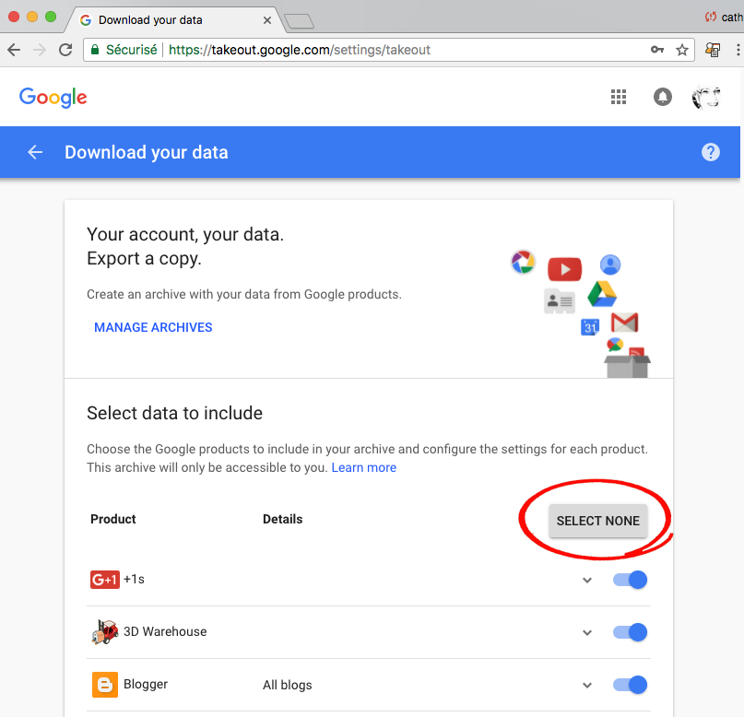Bookmark page with the star icon
744x717 pixels.
682,50
